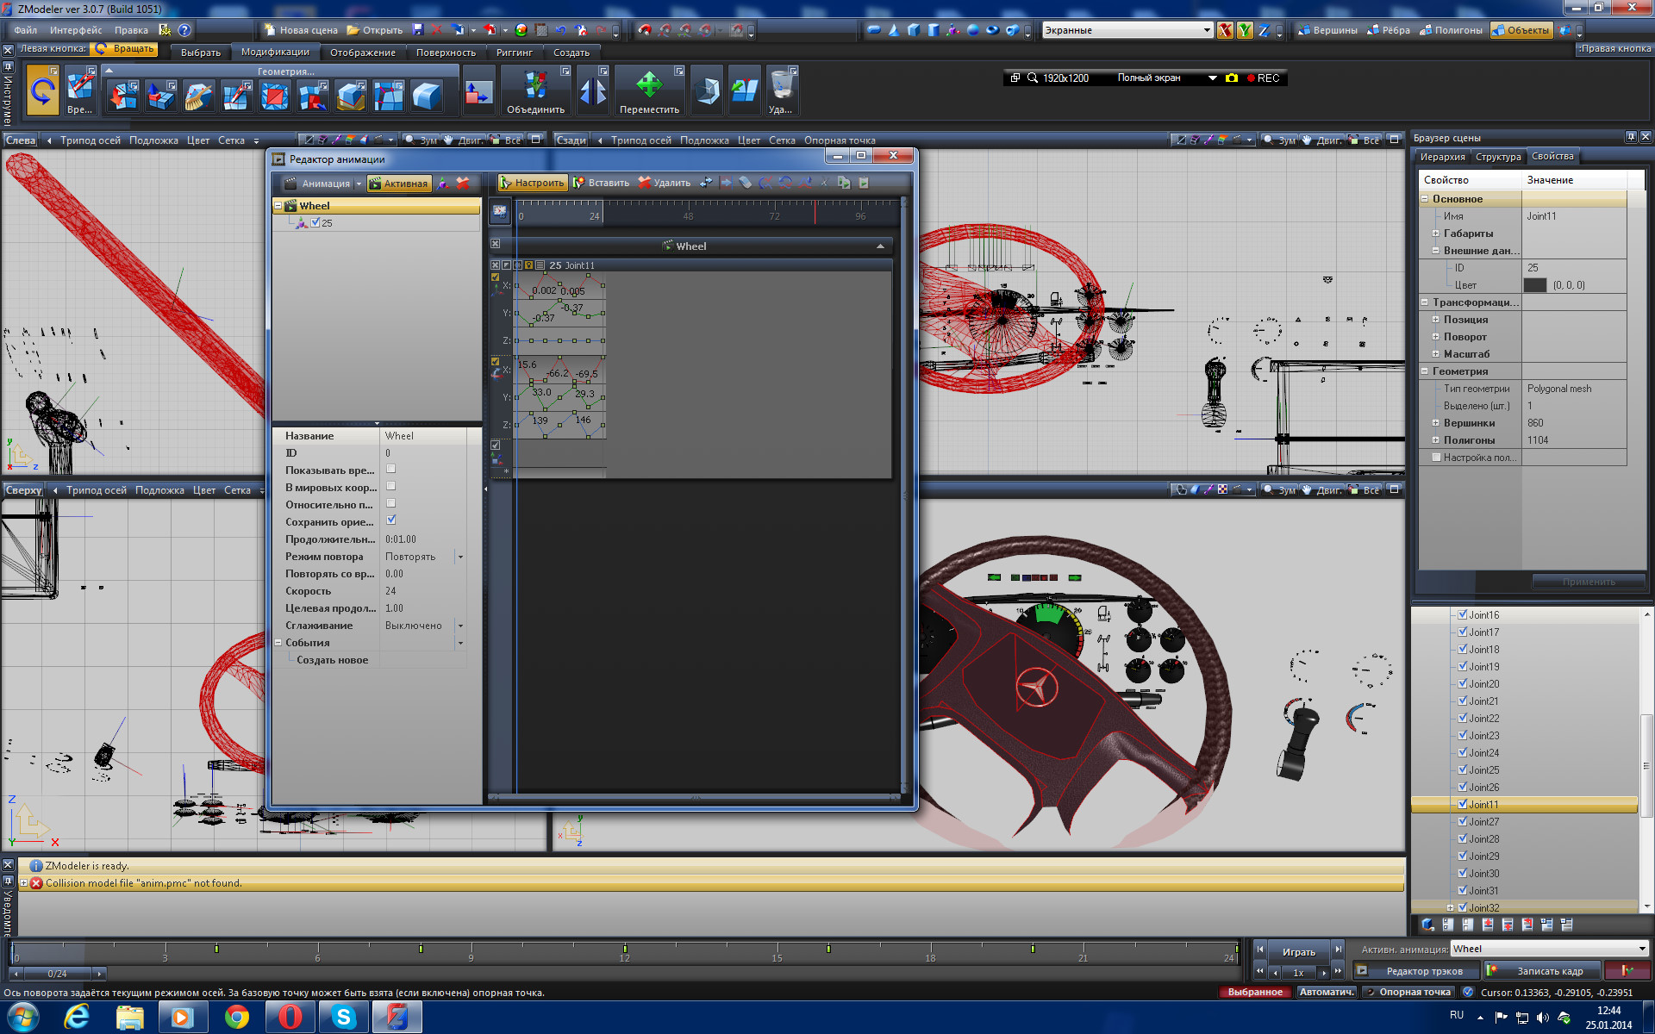Uncheck the Сохранить ориентацию checkbox
The image size is (1655, 1034).
click(390, 520)
